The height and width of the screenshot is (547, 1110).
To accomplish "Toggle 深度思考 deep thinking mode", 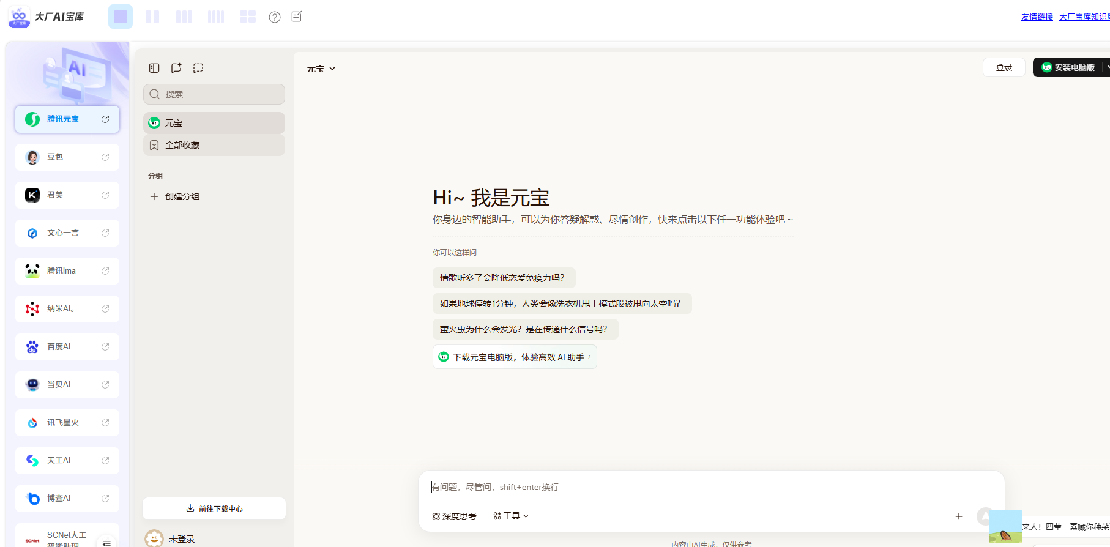I will click(x=454, y=516).
